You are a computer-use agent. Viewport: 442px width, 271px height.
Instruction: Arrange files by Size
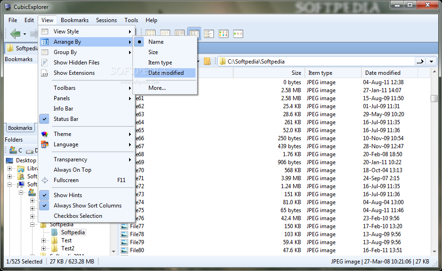point(165,52)
